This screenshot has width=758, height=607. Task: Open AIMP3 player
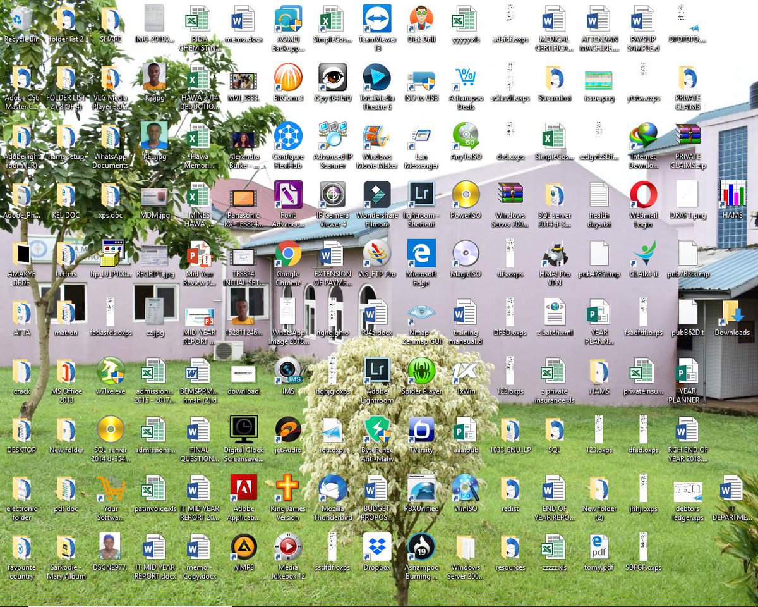244,547
